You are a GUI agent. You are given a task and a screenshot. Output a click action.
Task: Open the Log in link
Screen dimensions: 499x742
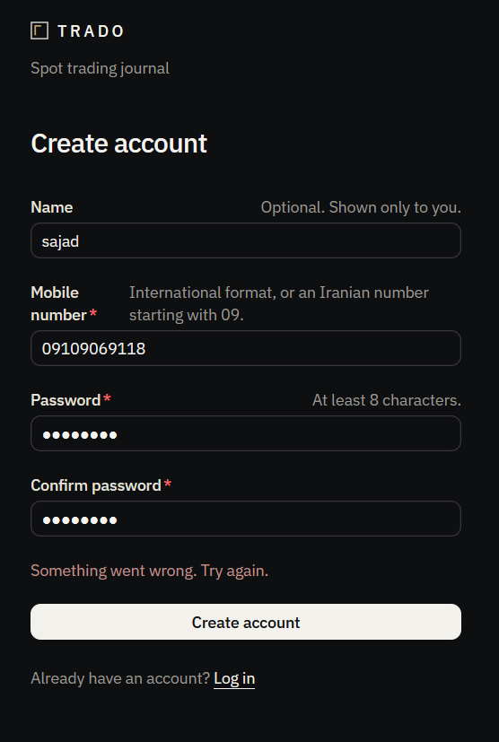(234, 678)
